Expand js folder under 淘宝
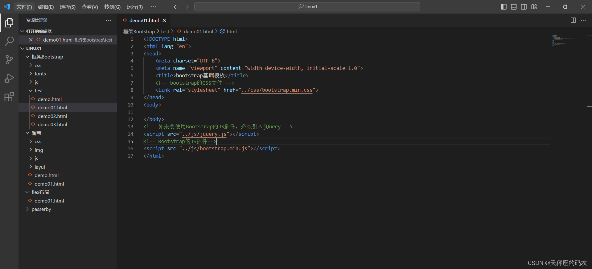 click(68, 159)
